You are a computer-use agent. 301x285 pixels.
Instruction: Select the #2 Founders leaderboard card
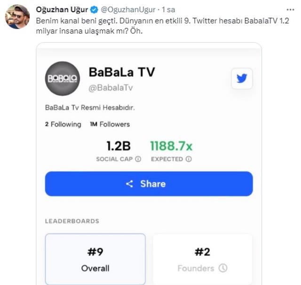[x=202, y=259]
